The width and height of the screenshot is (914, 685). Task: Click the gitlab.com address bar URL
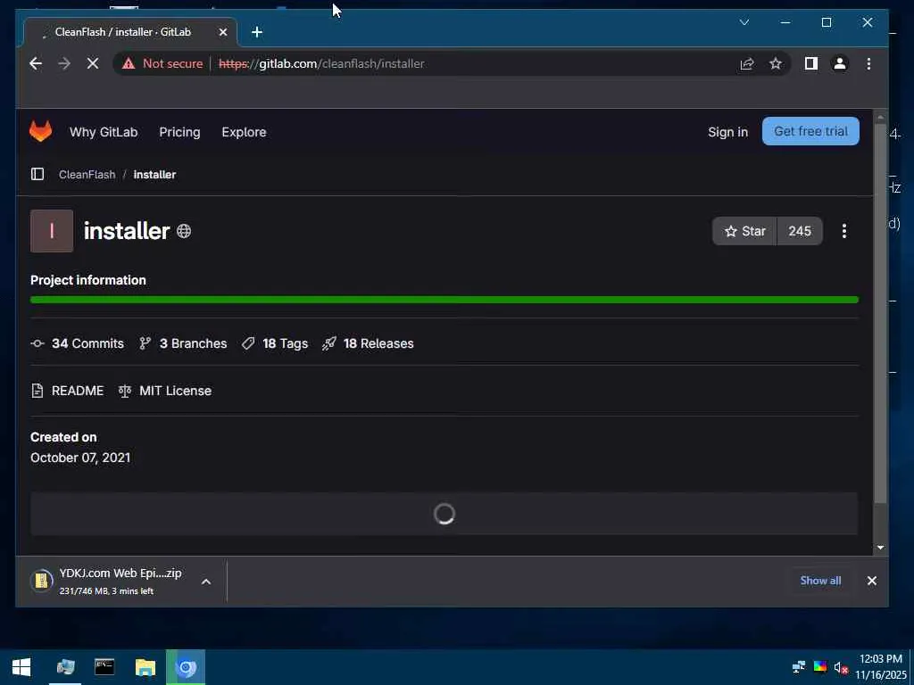pyautogui.click(x=321, y=63)
